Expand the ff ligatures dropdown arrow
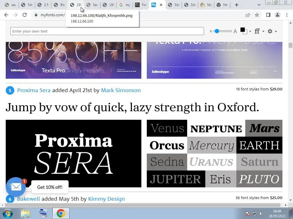The height and width of the screenshot is (219, 293). [263, 31]
